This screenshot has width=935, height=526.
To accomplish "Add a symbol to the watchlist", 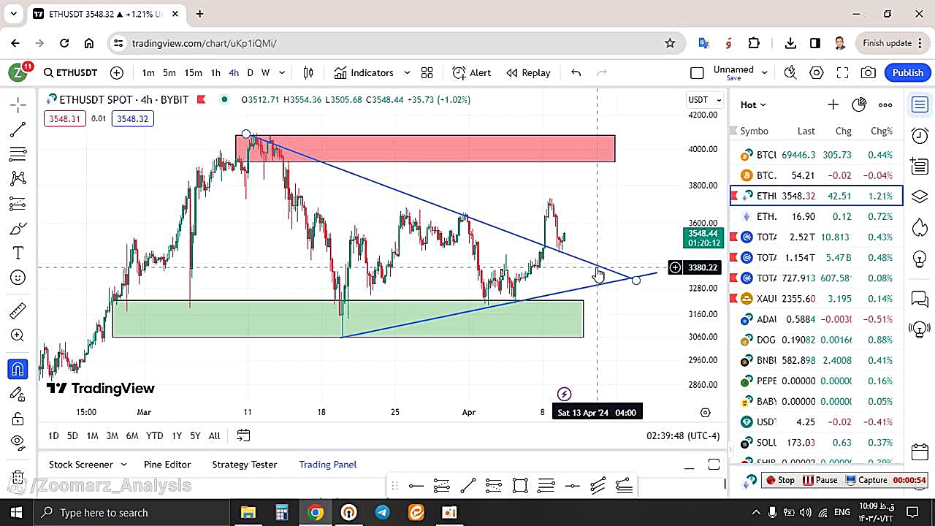I will tap(833, 104).
